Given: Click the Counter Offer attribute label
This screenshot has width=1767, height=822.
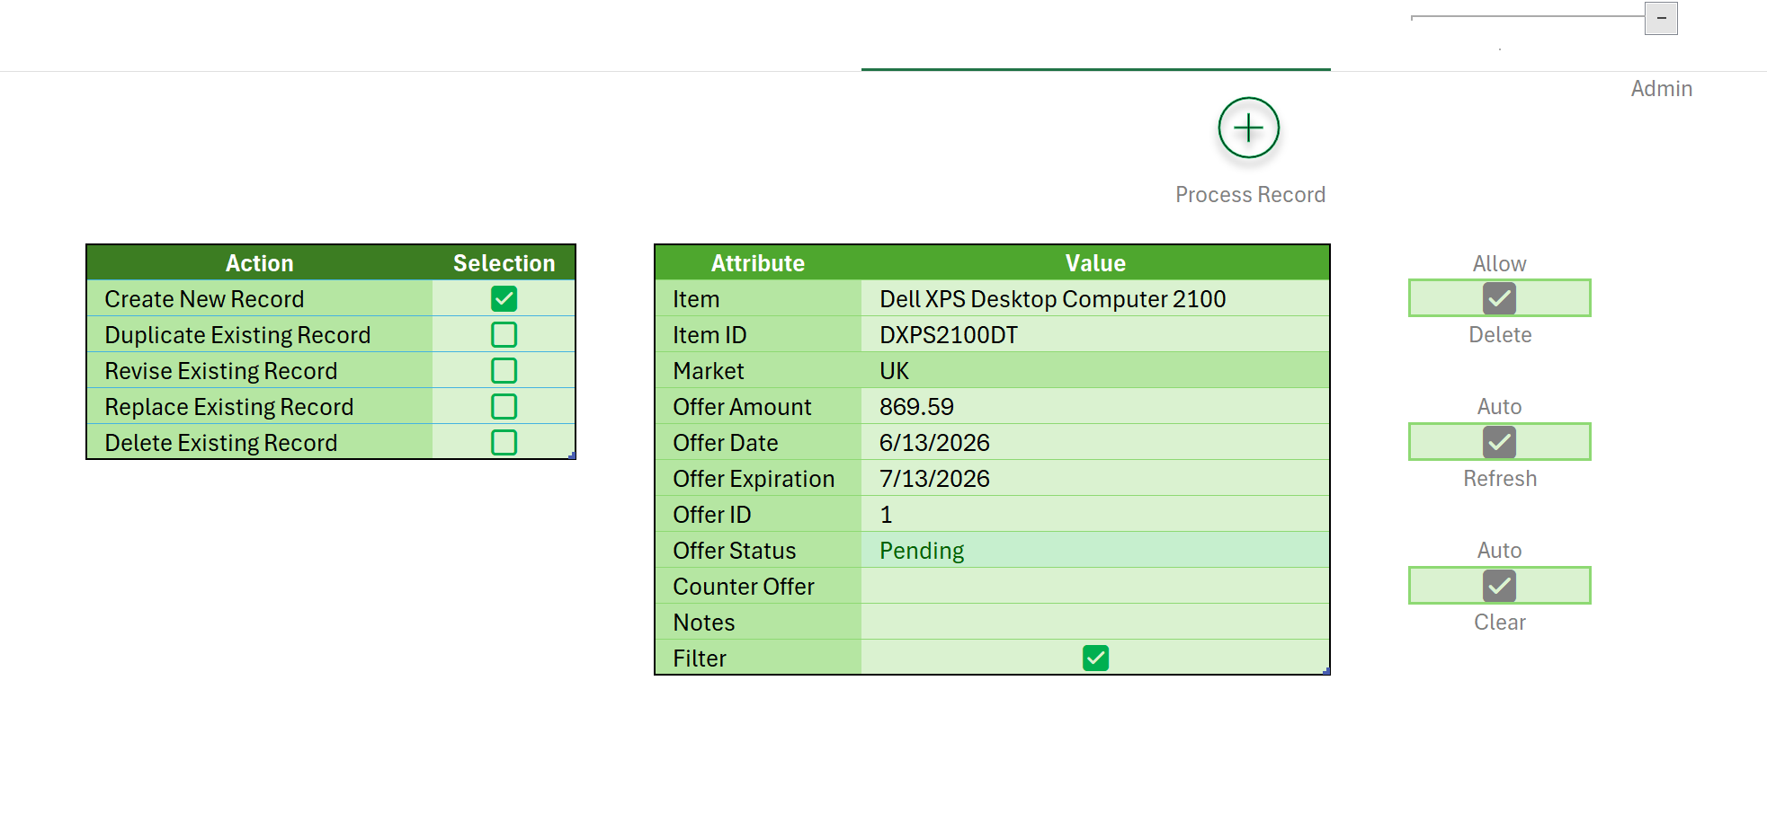Looking at the screenshot, I should [x=744, y=587].
